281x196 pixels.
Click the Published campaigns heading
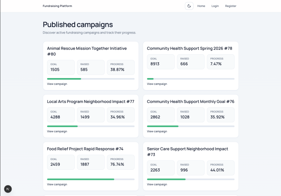(x=78, y=24)
